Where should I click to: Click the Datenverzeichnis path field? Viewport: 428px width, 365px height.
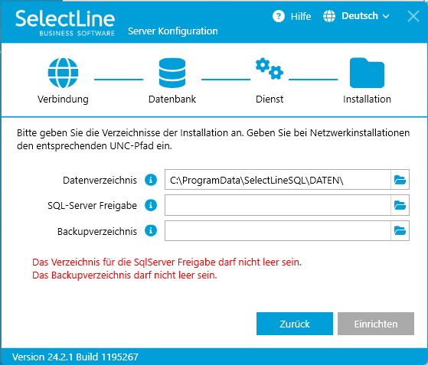(x=278, y=180)
